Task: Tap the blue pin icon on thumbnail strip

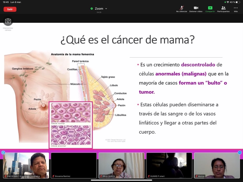Action: [x=3, y=153]
